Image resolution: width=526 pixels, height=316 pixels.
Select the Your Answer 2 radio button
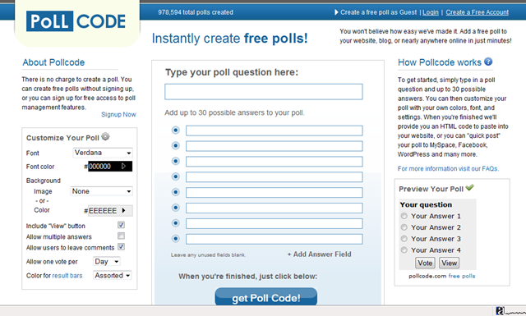404,227
